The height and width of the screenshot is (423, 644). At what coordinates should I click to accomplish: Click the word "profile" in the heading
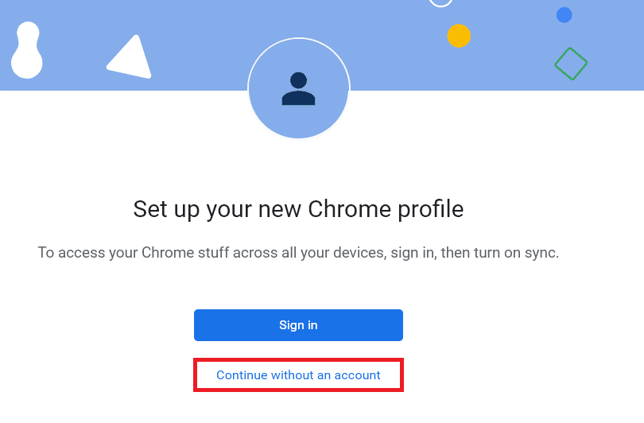click(x=434, y=209)
